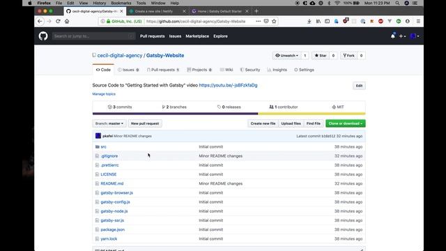The image size is (446, 251).
Task: Open the Wiki tab
Action: [226, 70]
